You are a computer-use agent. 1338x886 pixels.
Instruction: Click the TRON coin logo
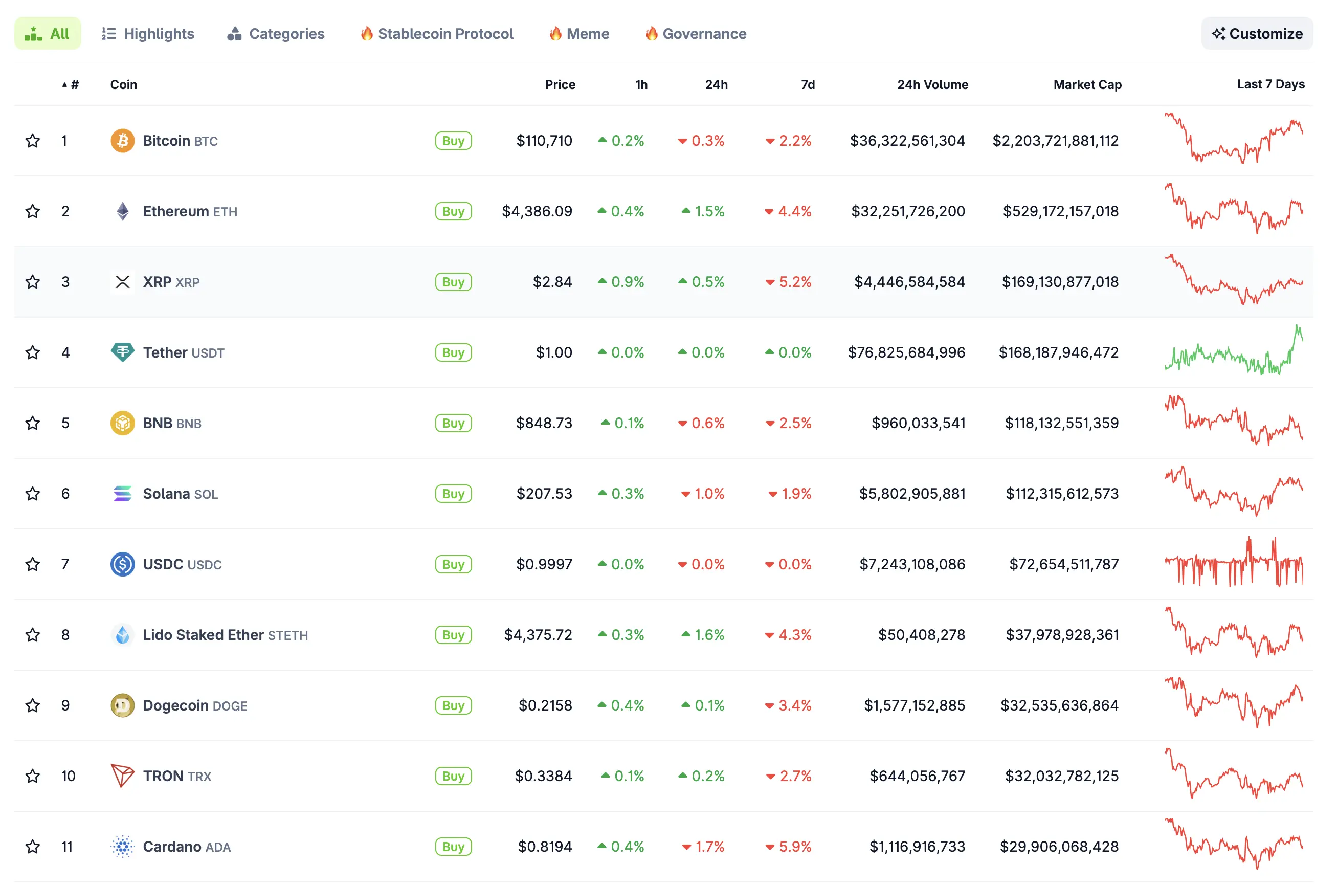(122, 776)
